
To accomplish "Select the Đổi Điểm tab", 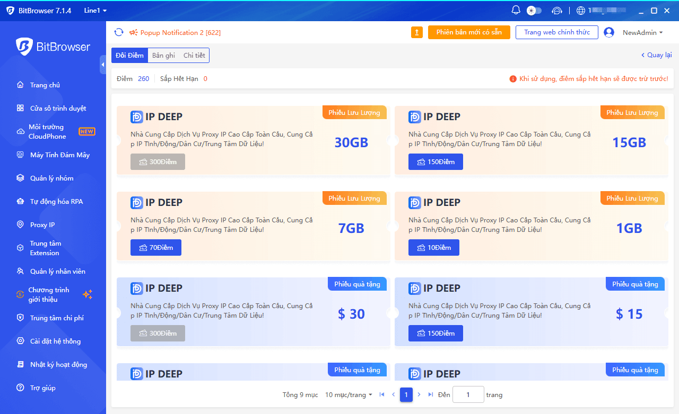I will click(x=129, y=56).
